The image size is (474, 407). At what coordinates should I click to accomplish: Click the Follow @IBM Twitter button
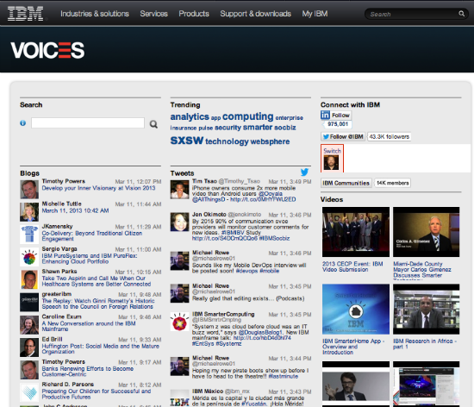pos(343,137)
